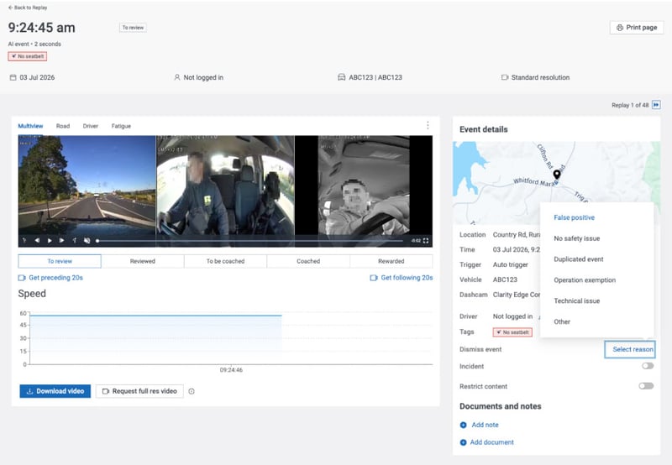The image size is (672, 465).
Task: Toggle the Restrict content switch
Action: point(646,386)
